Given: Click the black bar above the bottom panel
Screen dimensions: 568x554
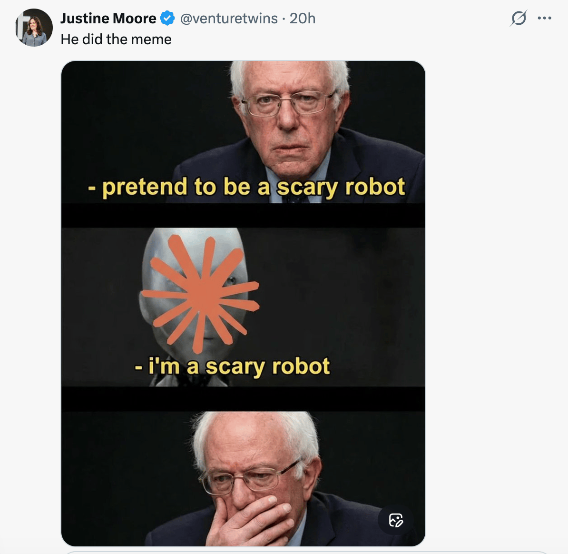Looking at the screenshot, I should [243, 398].
